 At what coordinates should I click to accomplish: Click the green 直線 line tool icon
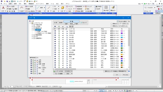pyautogui.click(x=38, y=7)
